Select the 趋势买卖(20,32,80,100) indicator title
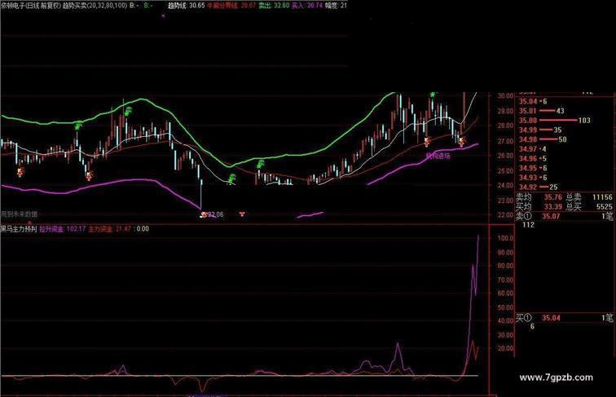Image resolution: width=616 pixels, height=397 pixels. coord(95,6)
